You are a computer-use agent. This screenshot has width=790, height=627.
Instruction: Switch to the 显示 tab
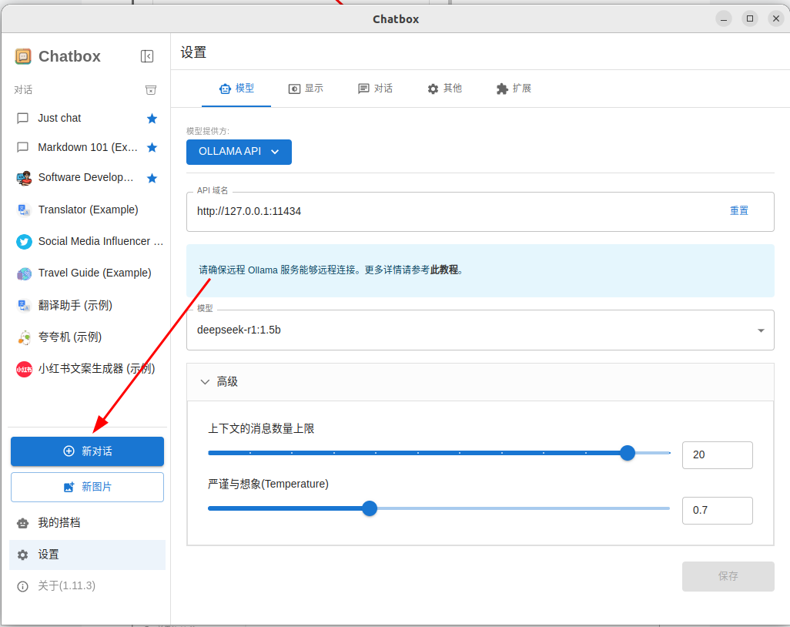pyautogui.click(x=306, y=89)
